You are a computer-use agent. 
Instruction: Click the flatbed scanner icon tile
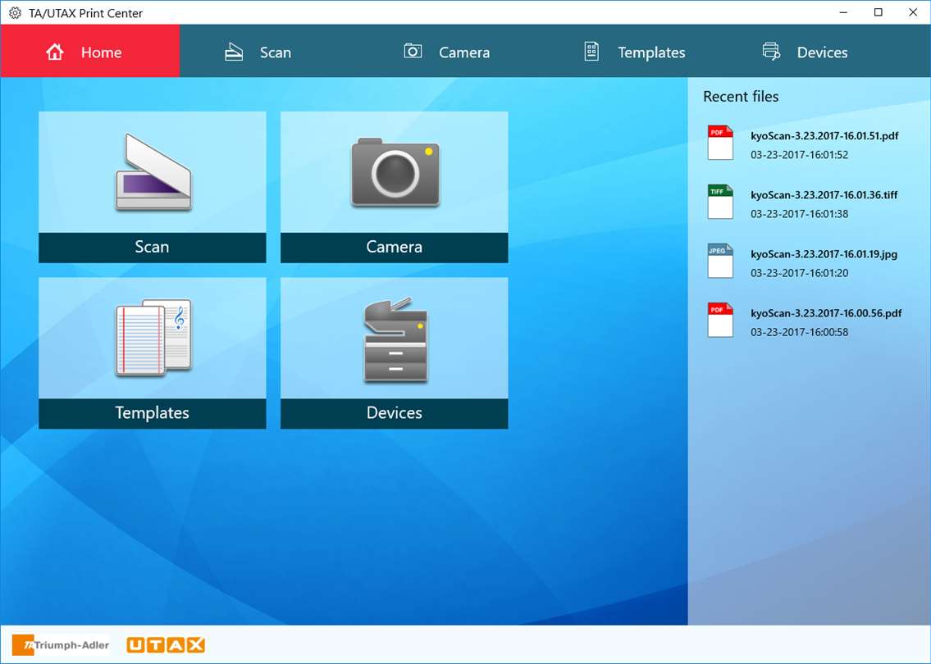(x=153, y=172)
